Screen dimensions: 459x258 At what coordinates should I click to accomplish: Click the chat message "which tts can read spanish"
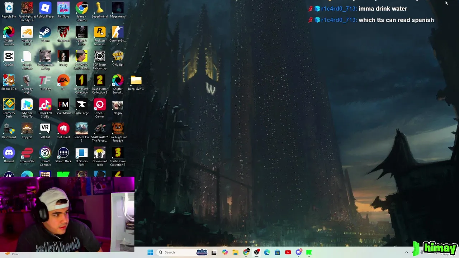396,20
